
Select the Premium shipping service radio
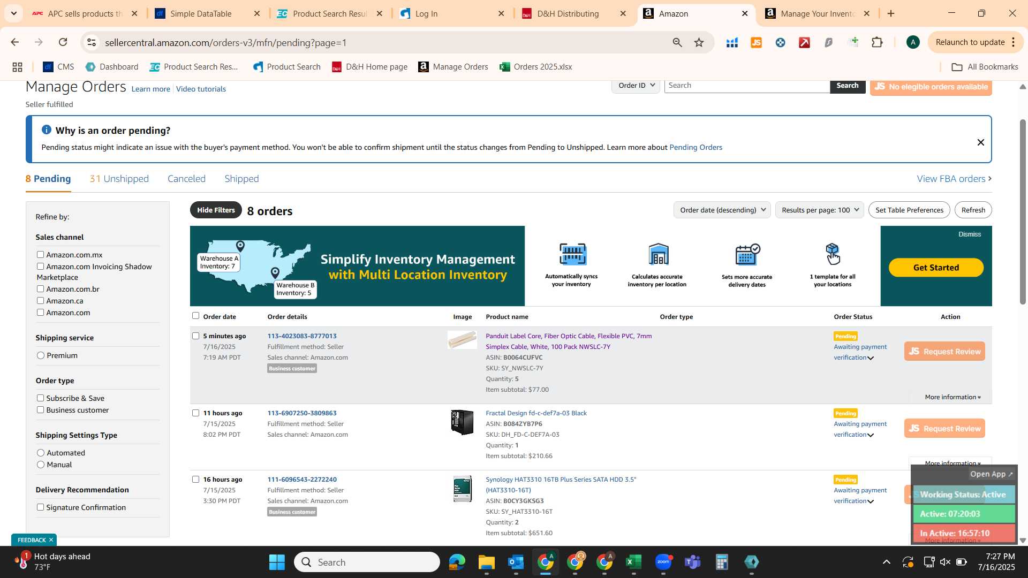tap(41, 355)
